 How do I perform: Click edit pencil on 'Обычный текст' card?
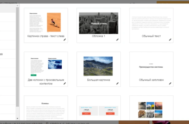tap(170, 40)
